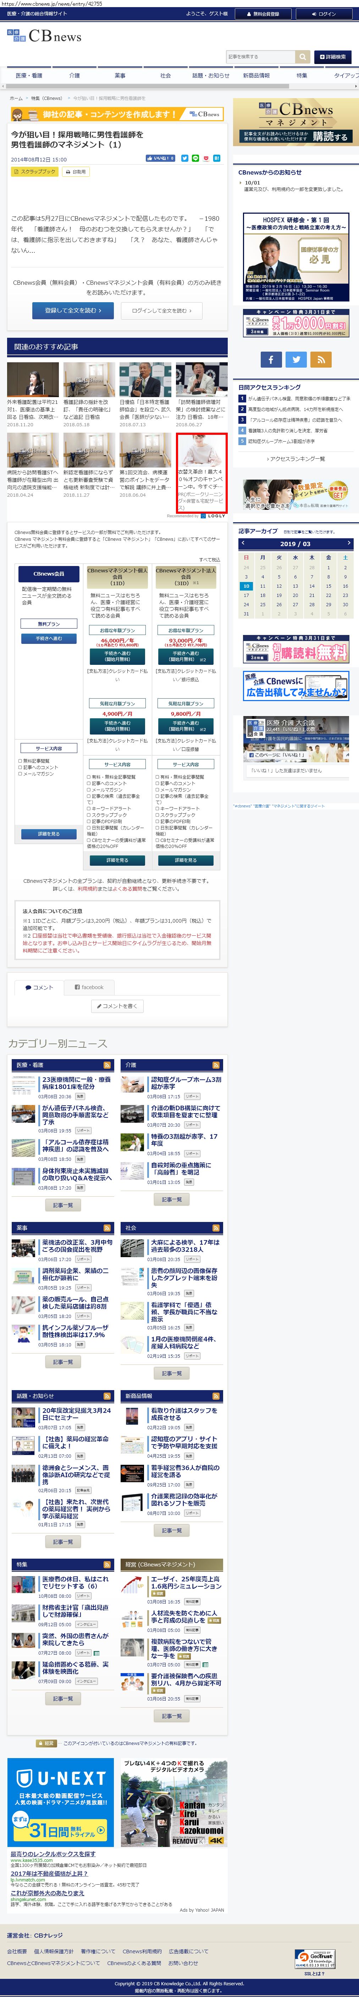Open U-NEXT 31日間無料トライアル banner
The width and height of the screenshot is (359, 1997).
tap(60, 1802)
